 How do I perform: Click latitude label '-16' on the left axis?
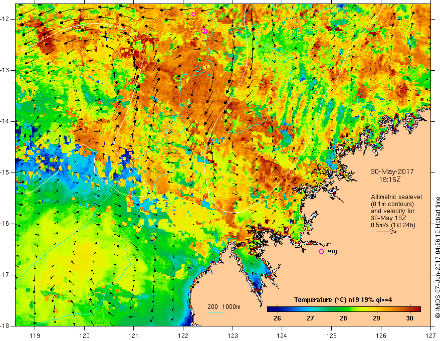[6, 224]
